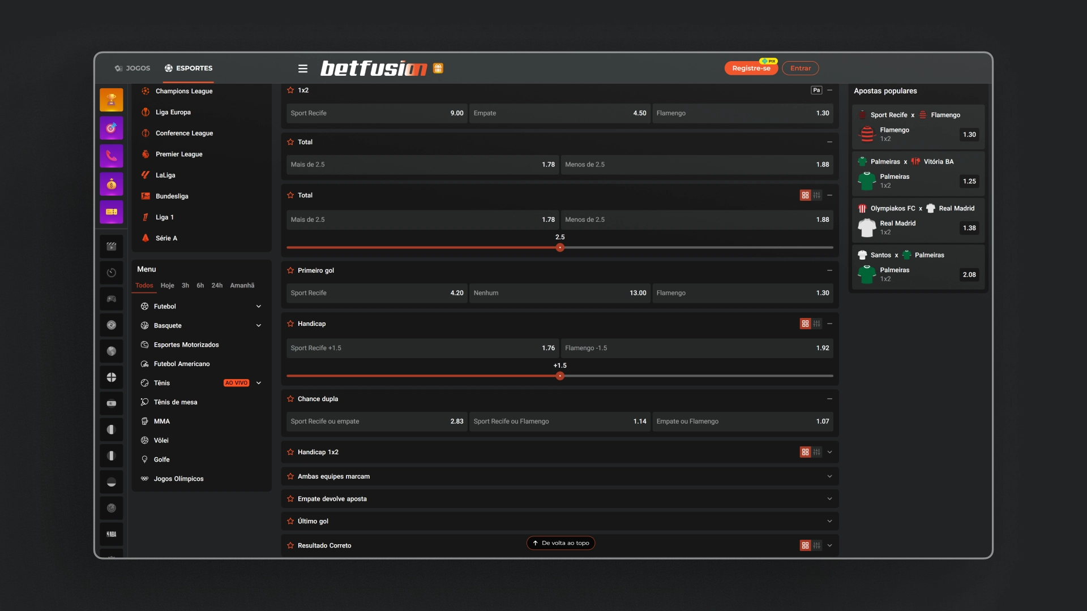This screenshot has height=611, width=1087.
Task: Open the phone support icon in the sidebar
Action: (111, 156)
